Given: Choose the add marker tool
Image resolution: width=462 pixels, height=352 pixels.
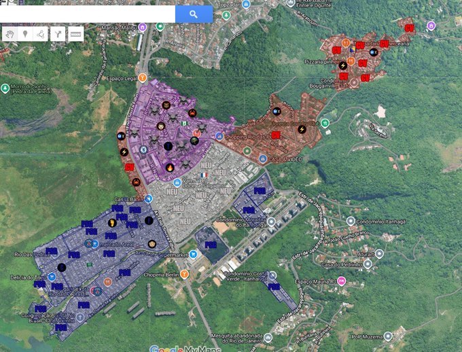Looking at the screenshot, I should tap(25, 34).
